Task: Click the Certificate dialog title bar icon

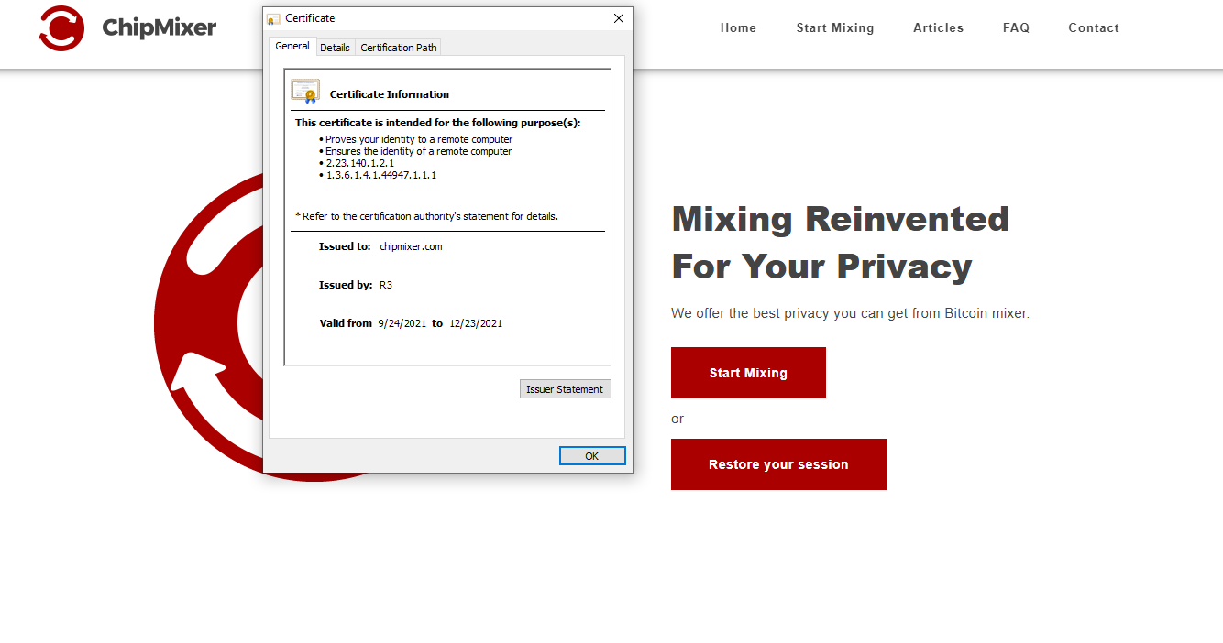Action: [273, 18]
